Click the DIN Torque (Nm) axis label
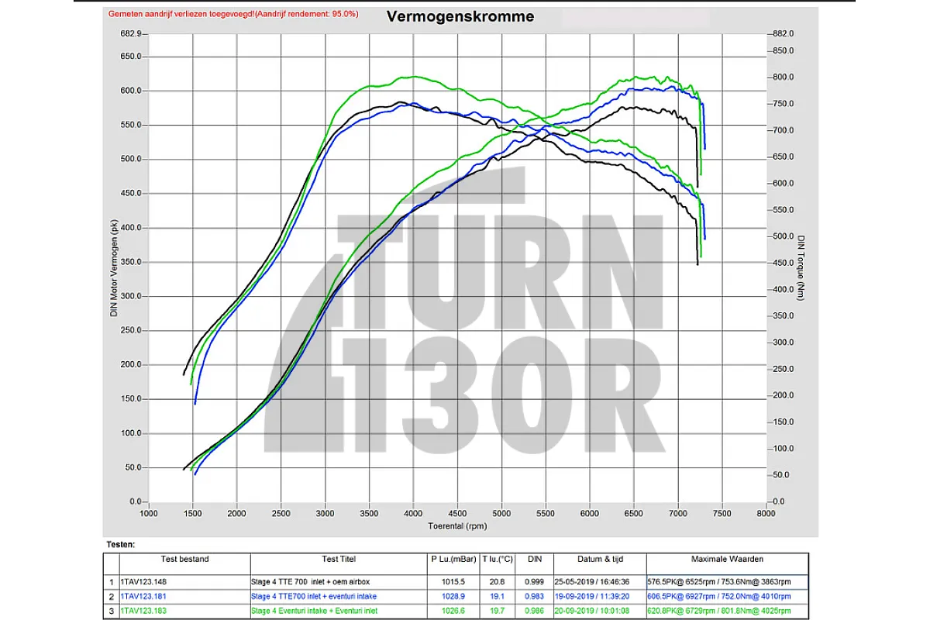 [801, 267]
